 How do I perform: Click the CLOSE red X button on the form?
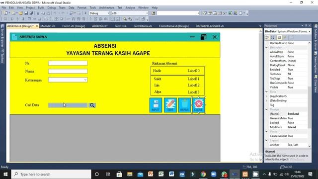tap(199, 105)
